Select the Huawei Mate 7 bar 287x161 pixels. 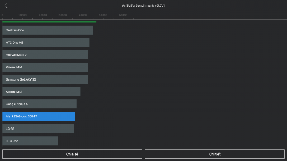coord(45,55)
